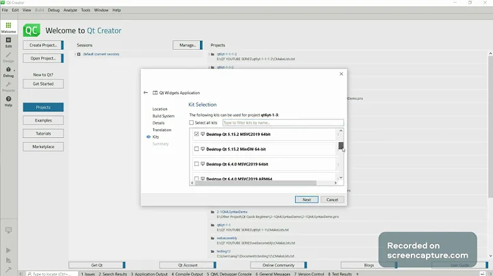Viewport: 493px width, 276px height.
Task: Open the Edit menu
Action: (15, 10)
